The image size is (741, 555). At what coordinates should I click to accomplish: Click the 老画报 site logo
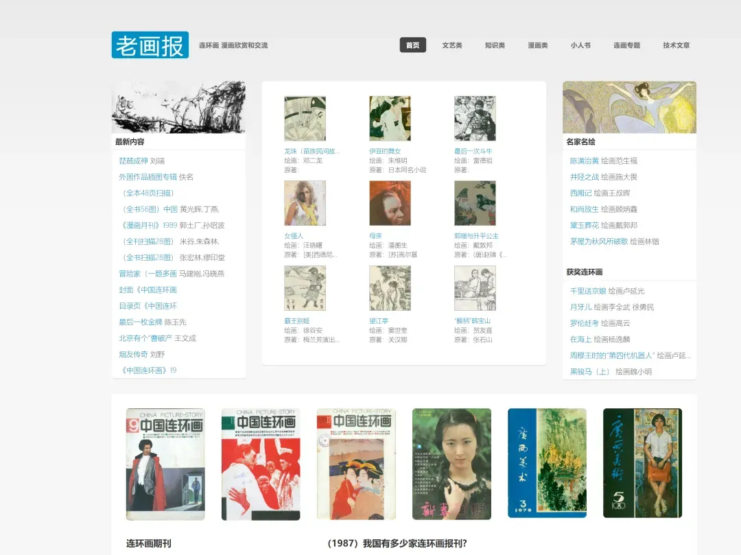150,45
